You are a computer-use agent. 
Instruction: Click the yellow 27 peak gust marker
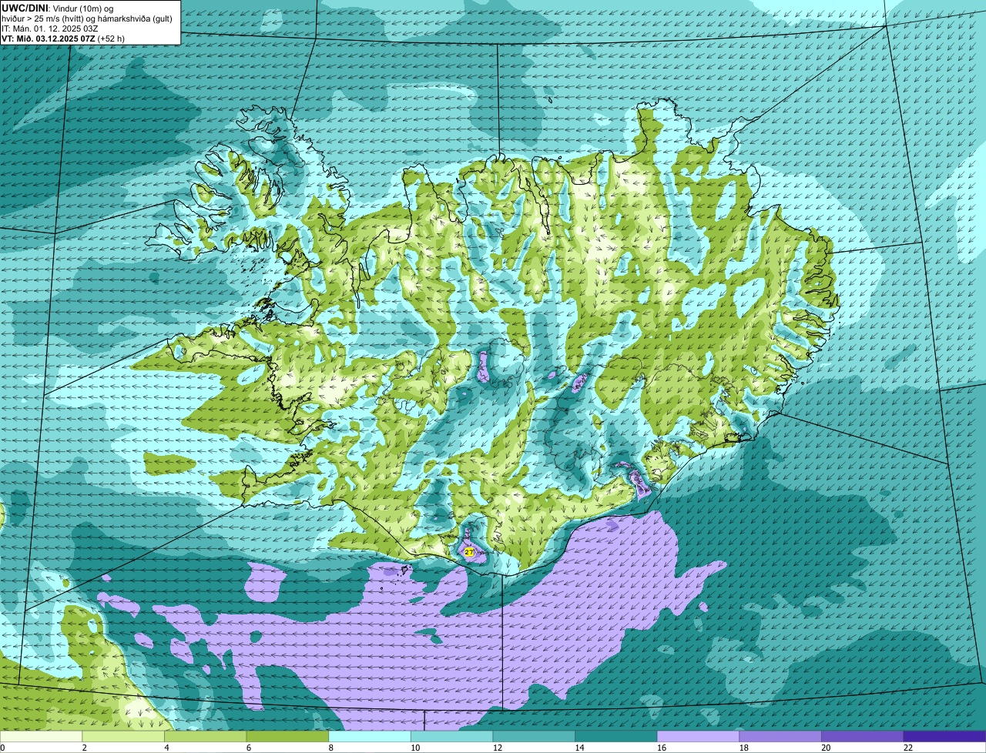(469, 552)
